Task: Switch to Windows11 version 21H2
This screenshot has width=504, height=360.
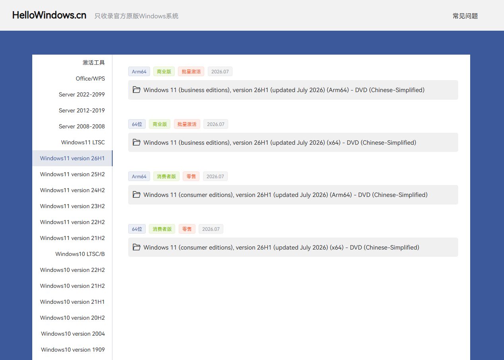Action: [x=72, y=238]
